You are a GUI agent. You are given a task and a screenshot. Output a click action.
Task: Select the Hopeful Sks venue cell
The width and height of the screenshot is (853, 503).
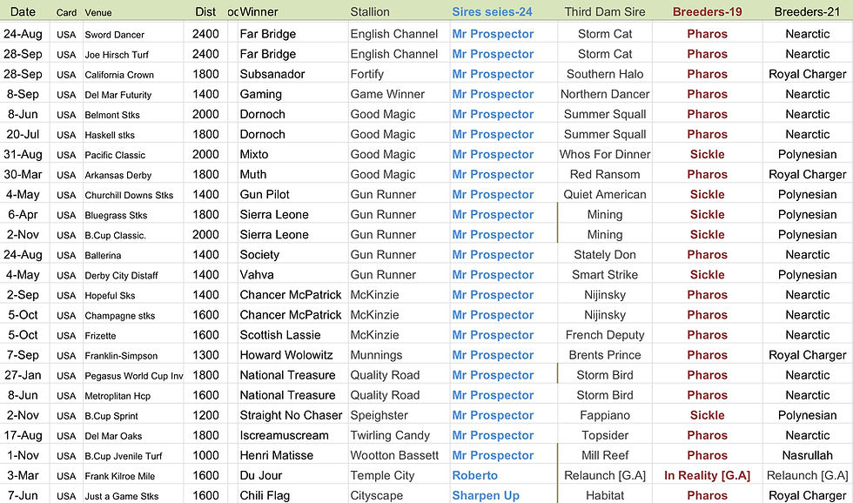[x=110, y=296]
